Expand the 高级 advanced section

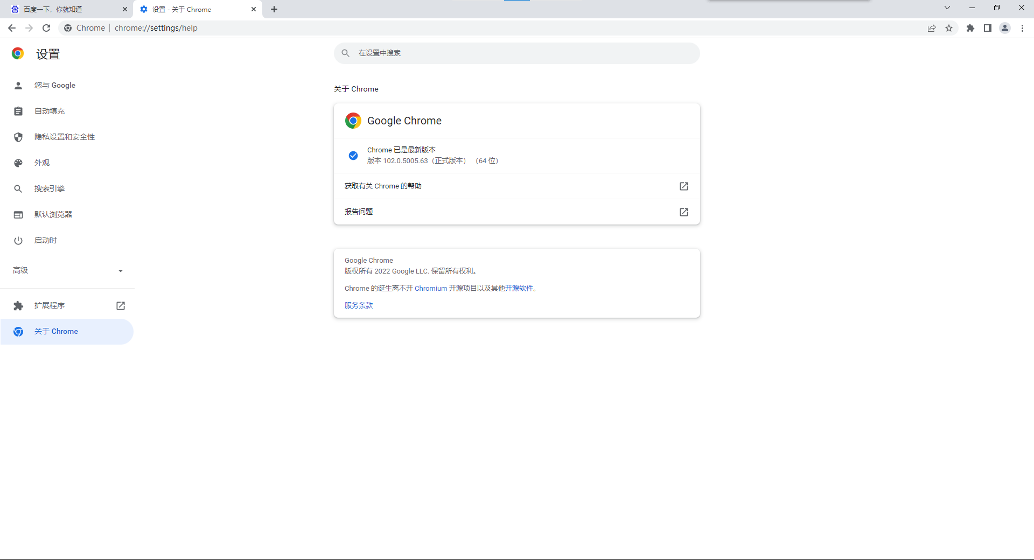tap(67, 270)
